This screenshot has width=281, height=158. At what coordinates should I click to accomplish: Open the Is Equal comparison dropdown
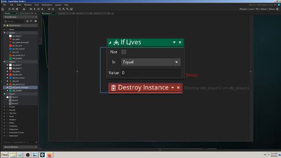click(151, 62)
